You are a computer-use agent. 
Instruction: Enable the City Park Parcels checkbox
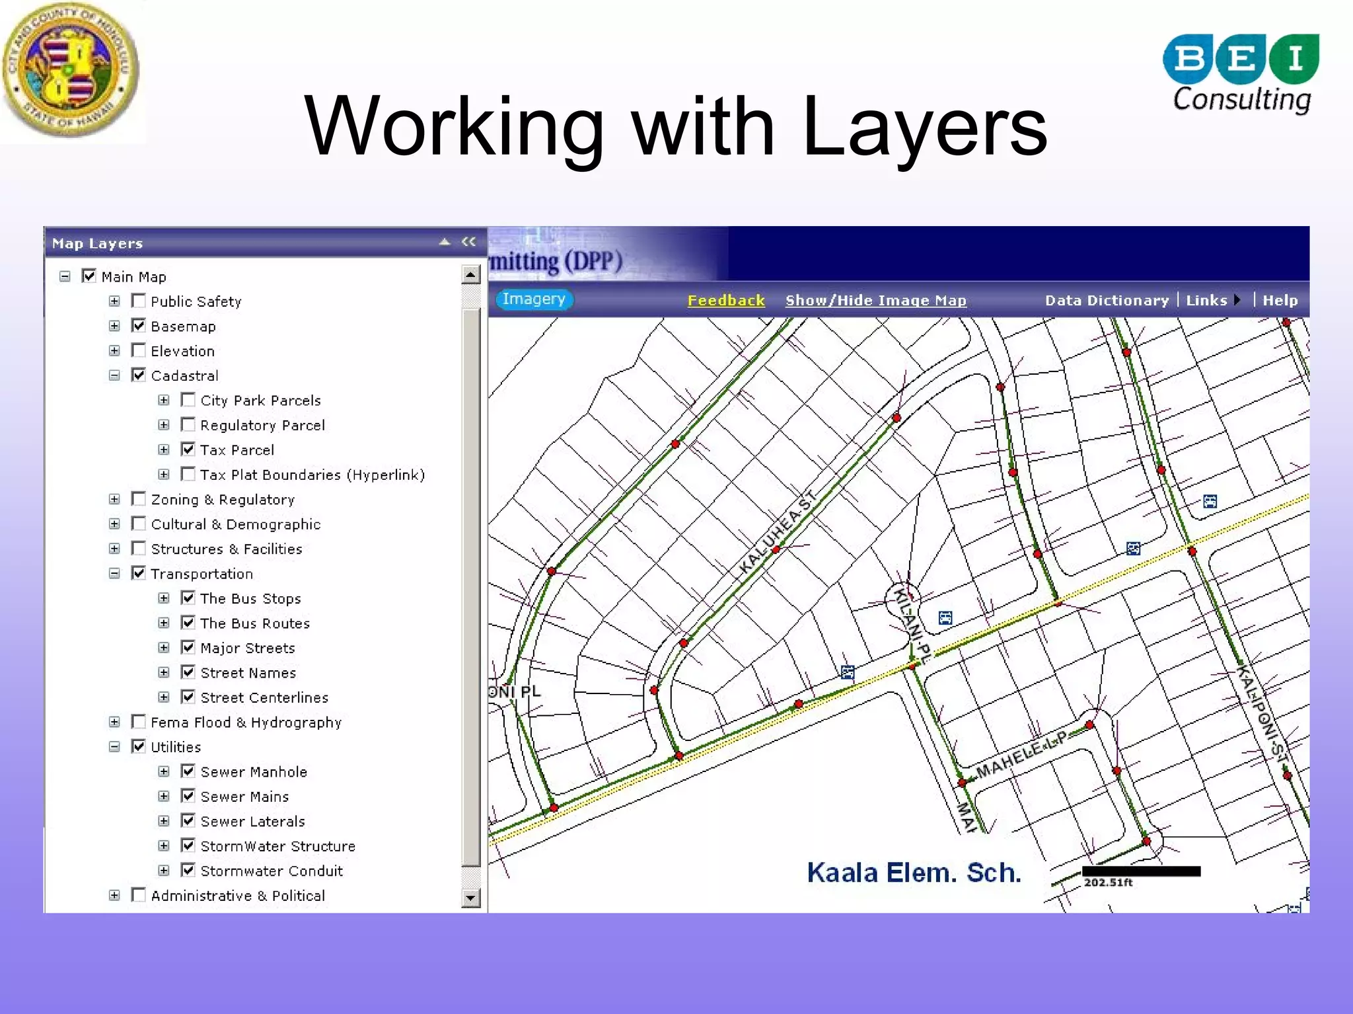tap(188, 400)
